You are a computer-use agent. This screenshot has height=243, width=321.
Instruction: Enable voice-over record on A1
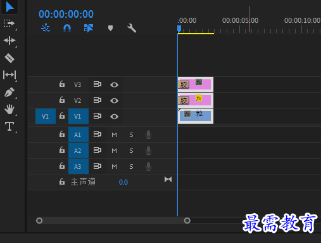coord(148,135)
